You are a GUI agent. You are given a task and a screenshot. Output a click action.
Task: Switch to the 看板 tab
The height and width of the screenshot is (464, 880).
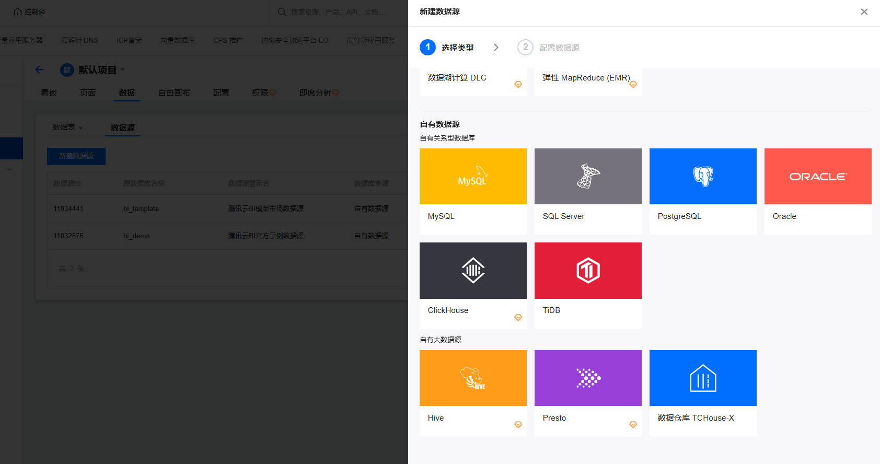point(49,92)
